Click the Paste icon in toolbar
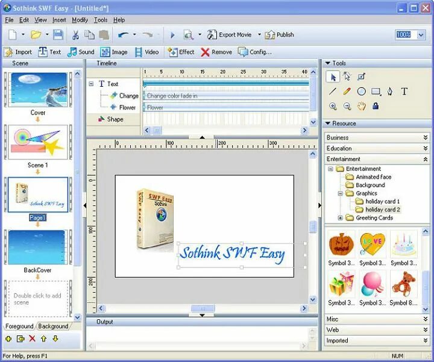The height and width of the screenshot is (362, 434). tap(104, 35)
